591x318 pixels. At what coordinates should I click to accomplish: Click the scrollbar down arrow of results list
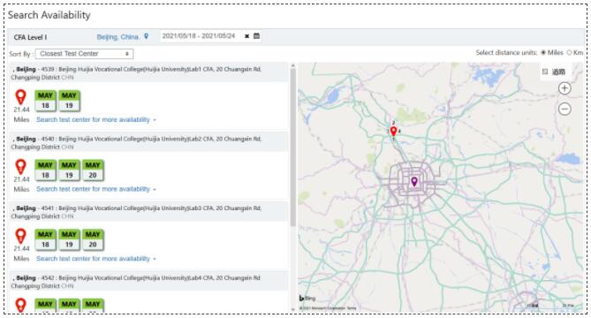[x=293, y=309]
